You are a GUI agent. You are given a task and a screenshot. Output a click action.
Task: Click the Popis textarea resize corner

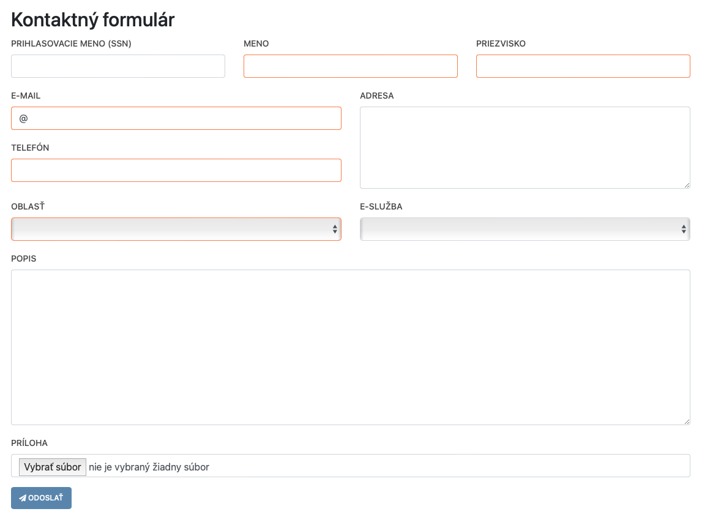click(x=687, y=421)
